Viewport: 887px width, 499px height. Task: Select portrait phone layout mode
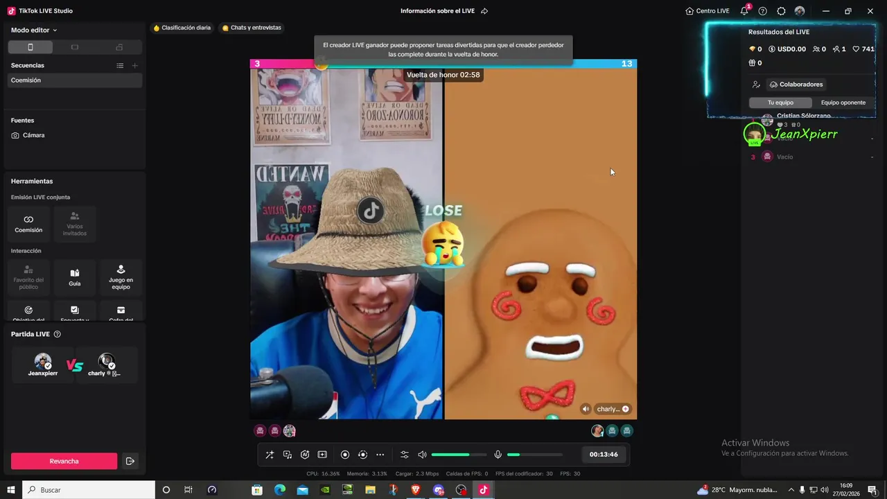coord(30,47)
